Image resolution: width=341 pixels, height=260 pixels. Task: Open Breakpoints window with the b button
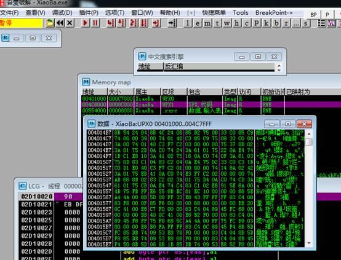point(276,23)
